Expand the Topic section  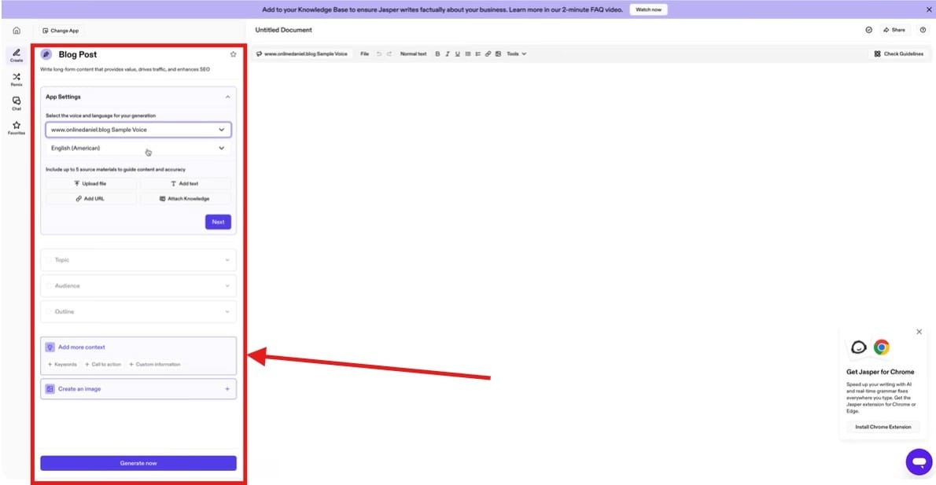[x=138, y=259]
